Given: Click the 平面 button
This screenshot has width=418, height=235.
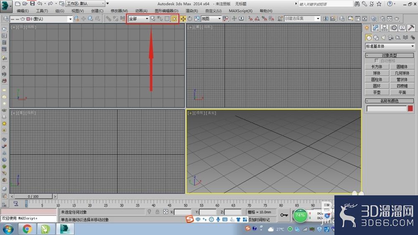Looking at the screenshot, I should [402, 92].
